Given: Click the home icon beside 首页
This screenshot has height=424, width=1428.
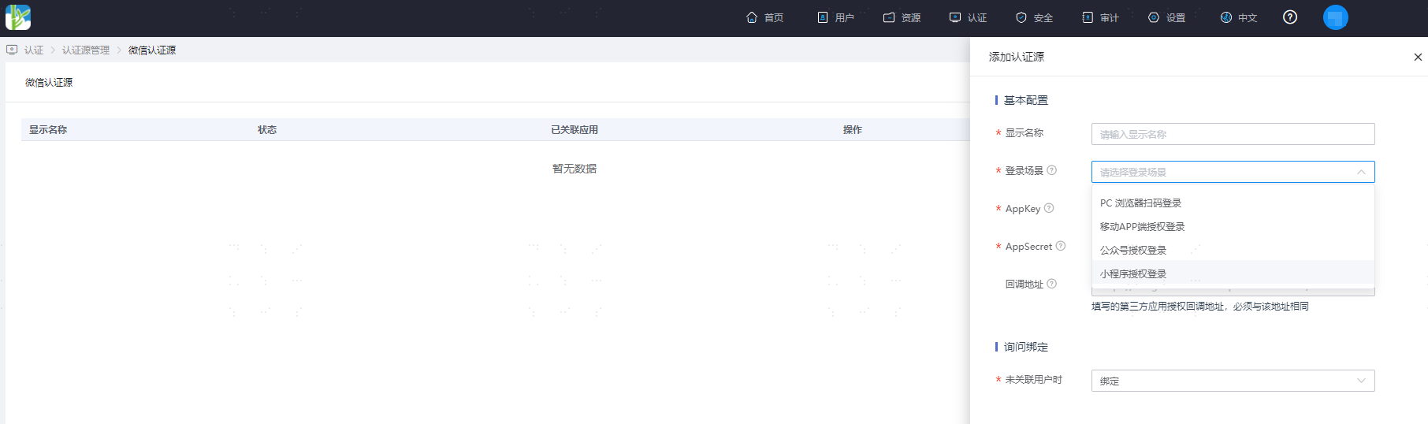Looking at the screenshot, I should pos(752,17).
